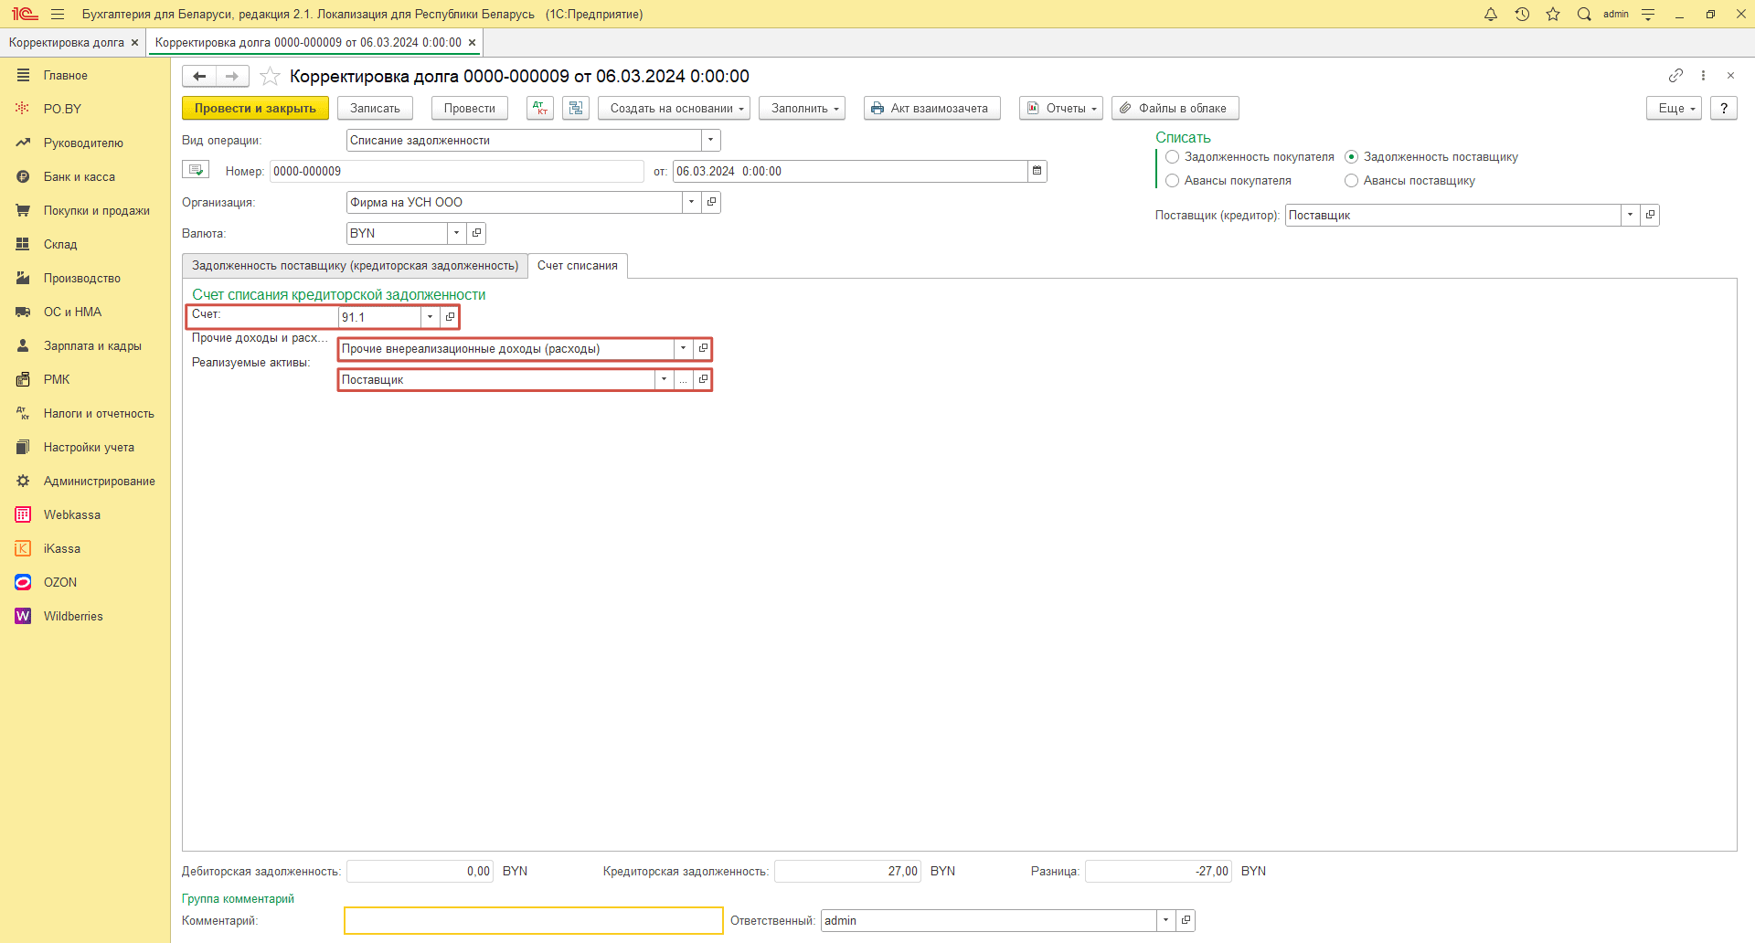Open account 91.1 card

point(450,317)
